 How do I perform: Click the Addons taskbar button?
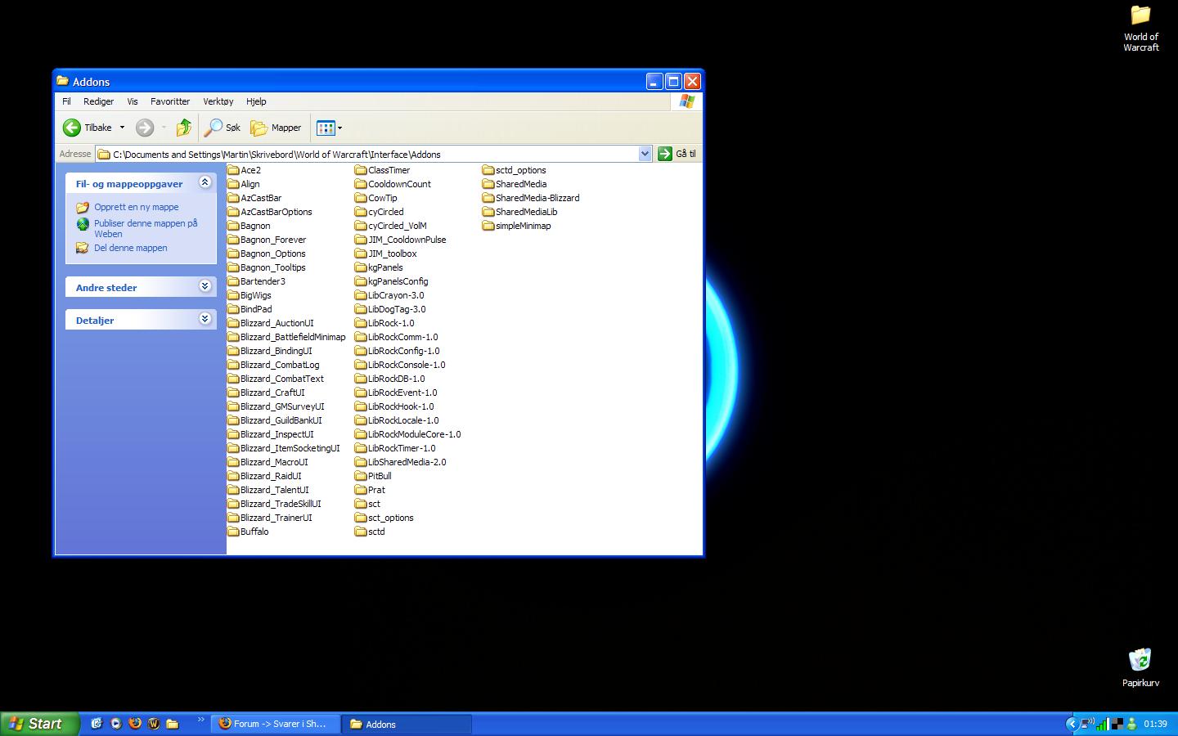407,724
